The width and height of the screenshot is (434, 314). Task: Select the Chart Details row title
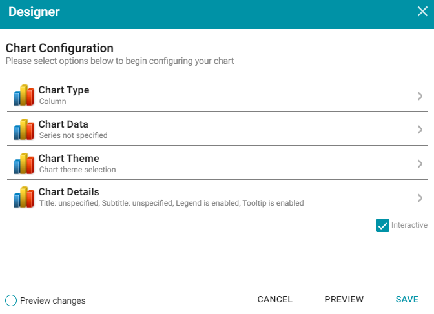(x=68, y=192)
